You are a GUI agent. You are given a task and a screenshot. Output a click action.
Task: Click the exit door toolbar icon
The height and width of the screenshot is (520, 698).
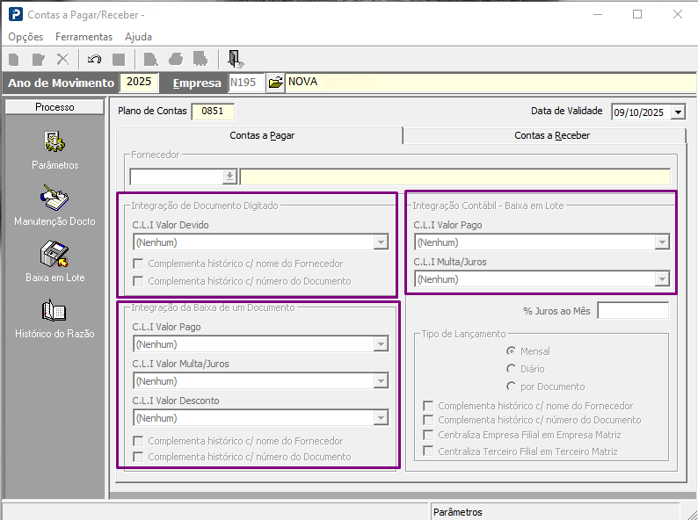234,59
